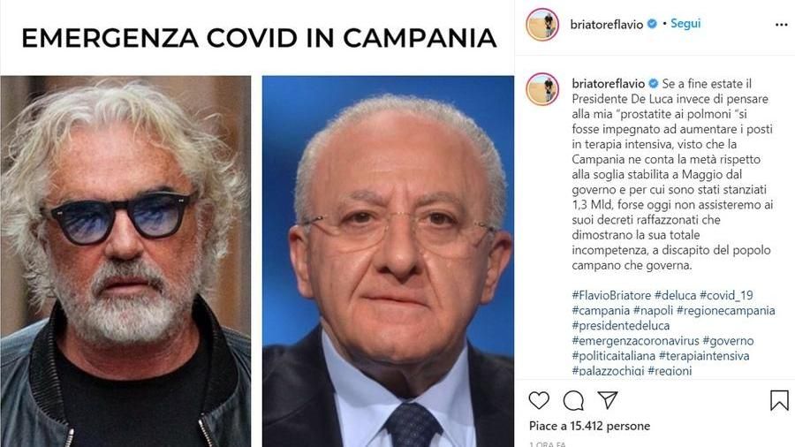The image size is (795, 447).
Task: Open the #emergenzacoronavirus hashtag
Action: click(635, 341)
